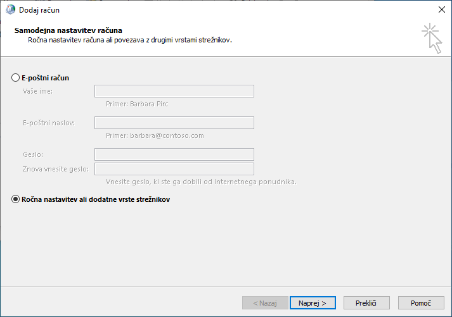Click the Geslo password field

(x=174, y=154)
